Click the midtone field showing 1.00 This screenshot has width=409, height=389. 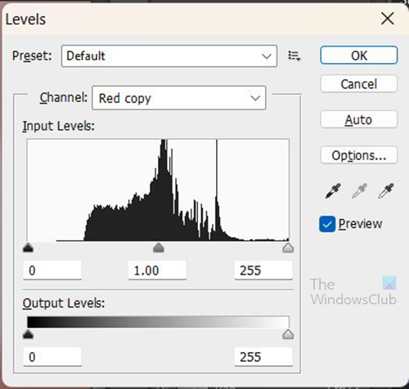157,271
